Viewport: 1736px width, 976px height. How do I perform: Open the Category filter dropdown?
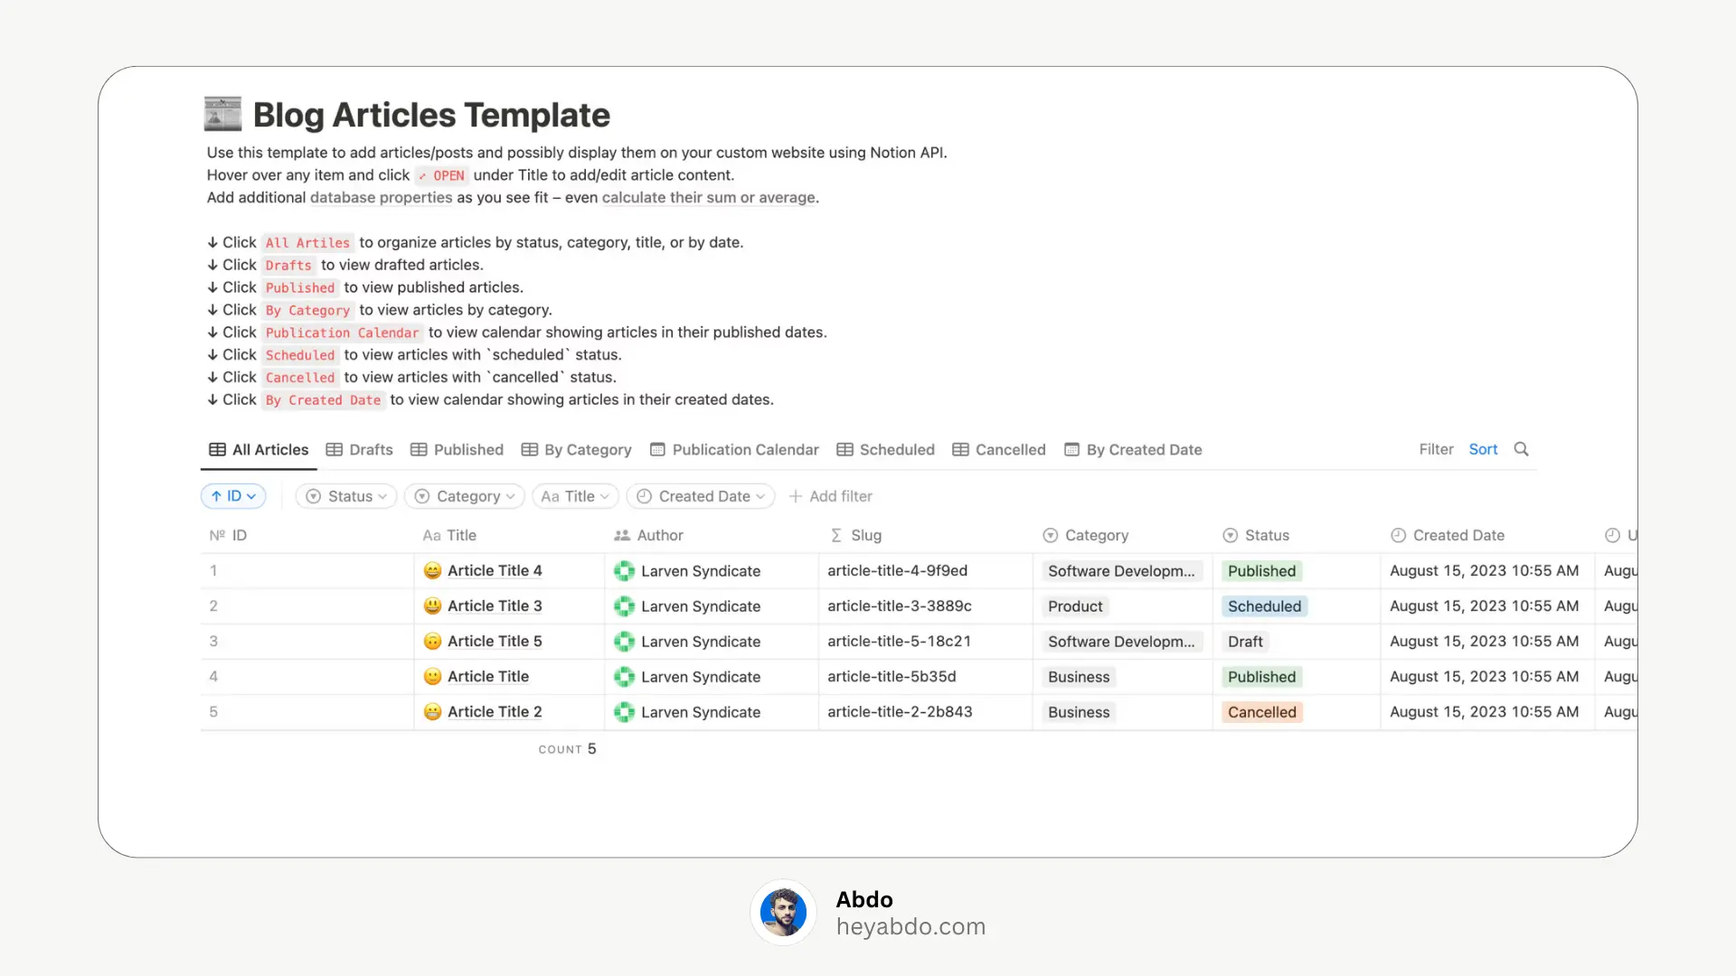tap(465, 496)
